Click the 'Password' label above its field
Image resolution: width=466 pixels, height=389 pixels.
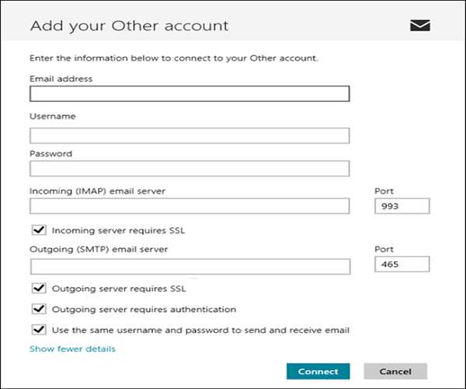click(x=50, y=154)
